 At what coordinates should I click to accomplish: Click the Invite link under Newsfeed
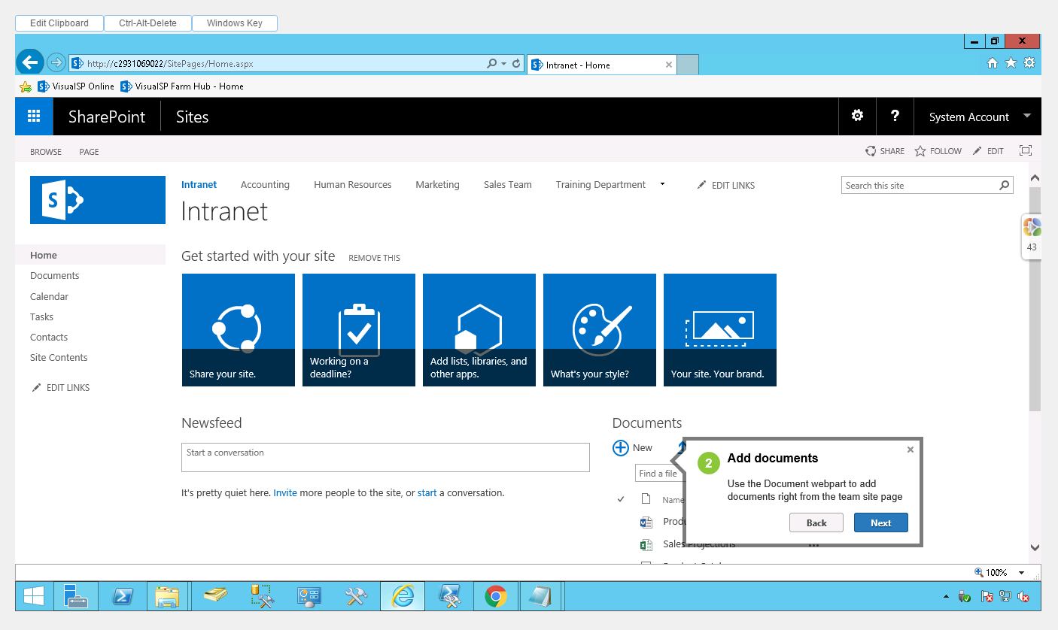(x=285, y=493)
